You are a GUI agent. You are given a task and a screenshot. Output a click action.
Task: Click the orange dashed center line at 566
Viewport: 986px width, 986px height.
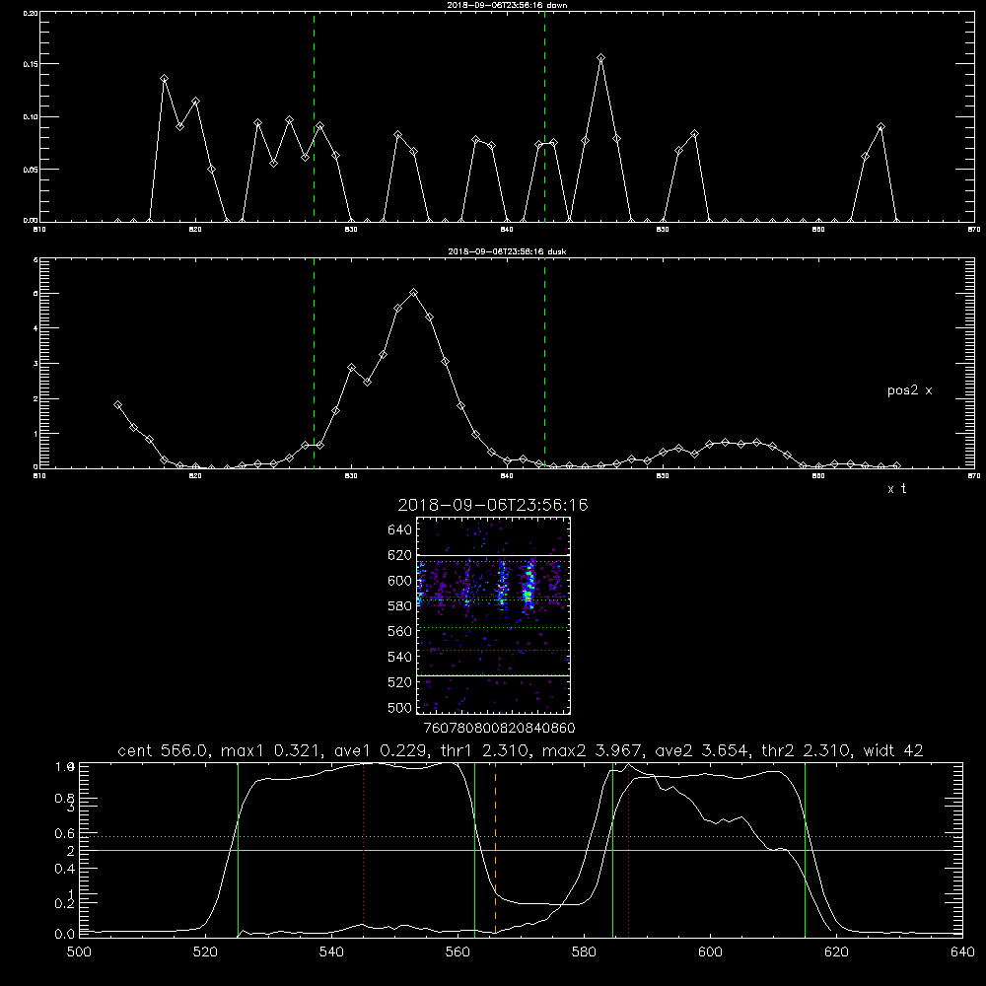(496, 849)
